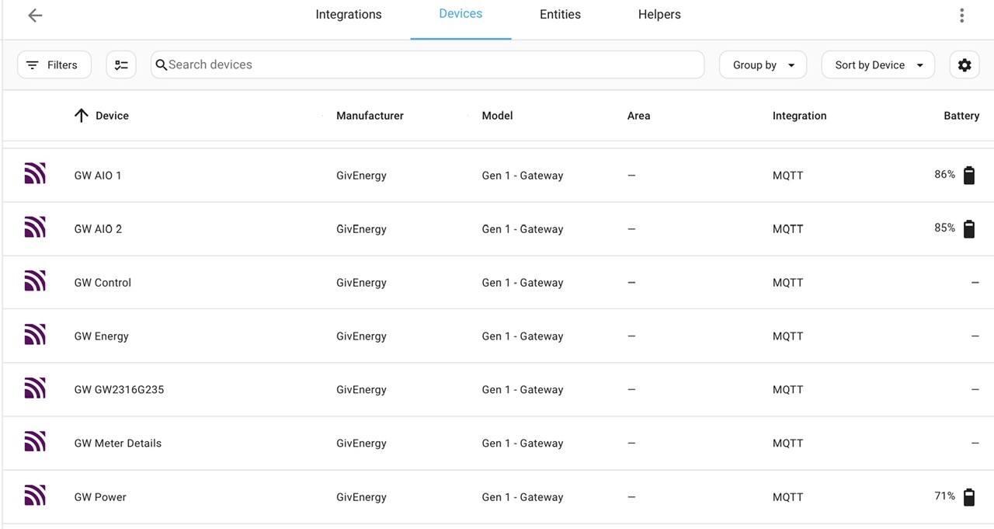Open the three-dot overflow menu
This screenshot has height=529, width=994.
tap(961, 16)
